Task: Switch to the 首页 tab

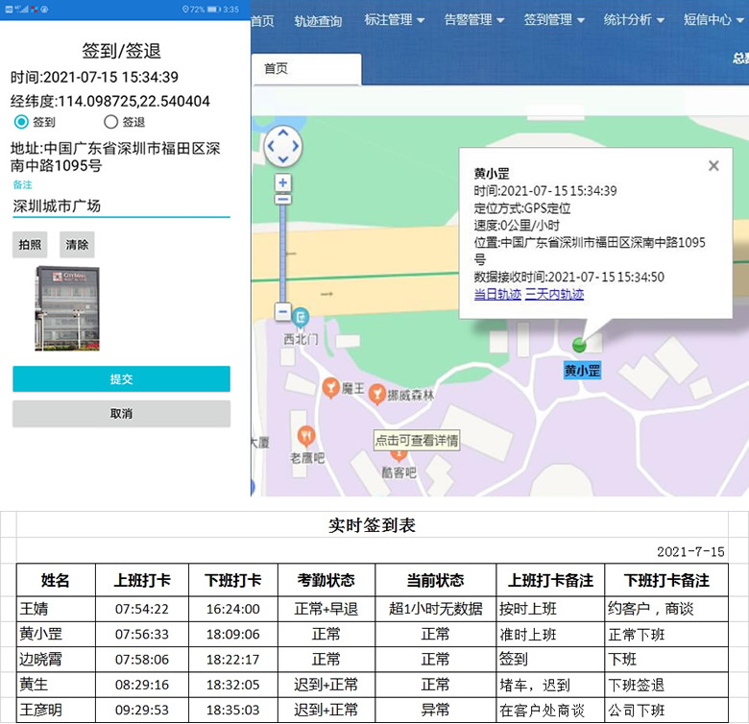Action: click(x=306, y=69)
